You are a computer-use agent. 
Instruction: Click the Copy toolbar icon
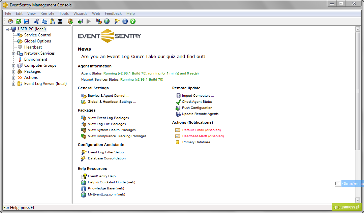44,21
